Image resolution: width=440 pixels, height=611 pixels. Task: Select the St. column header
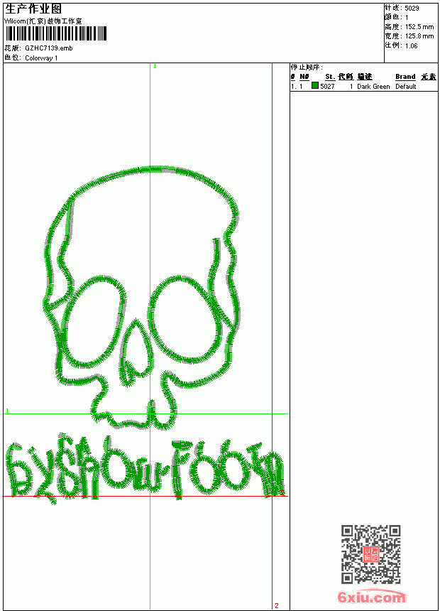tap(330, 77)
